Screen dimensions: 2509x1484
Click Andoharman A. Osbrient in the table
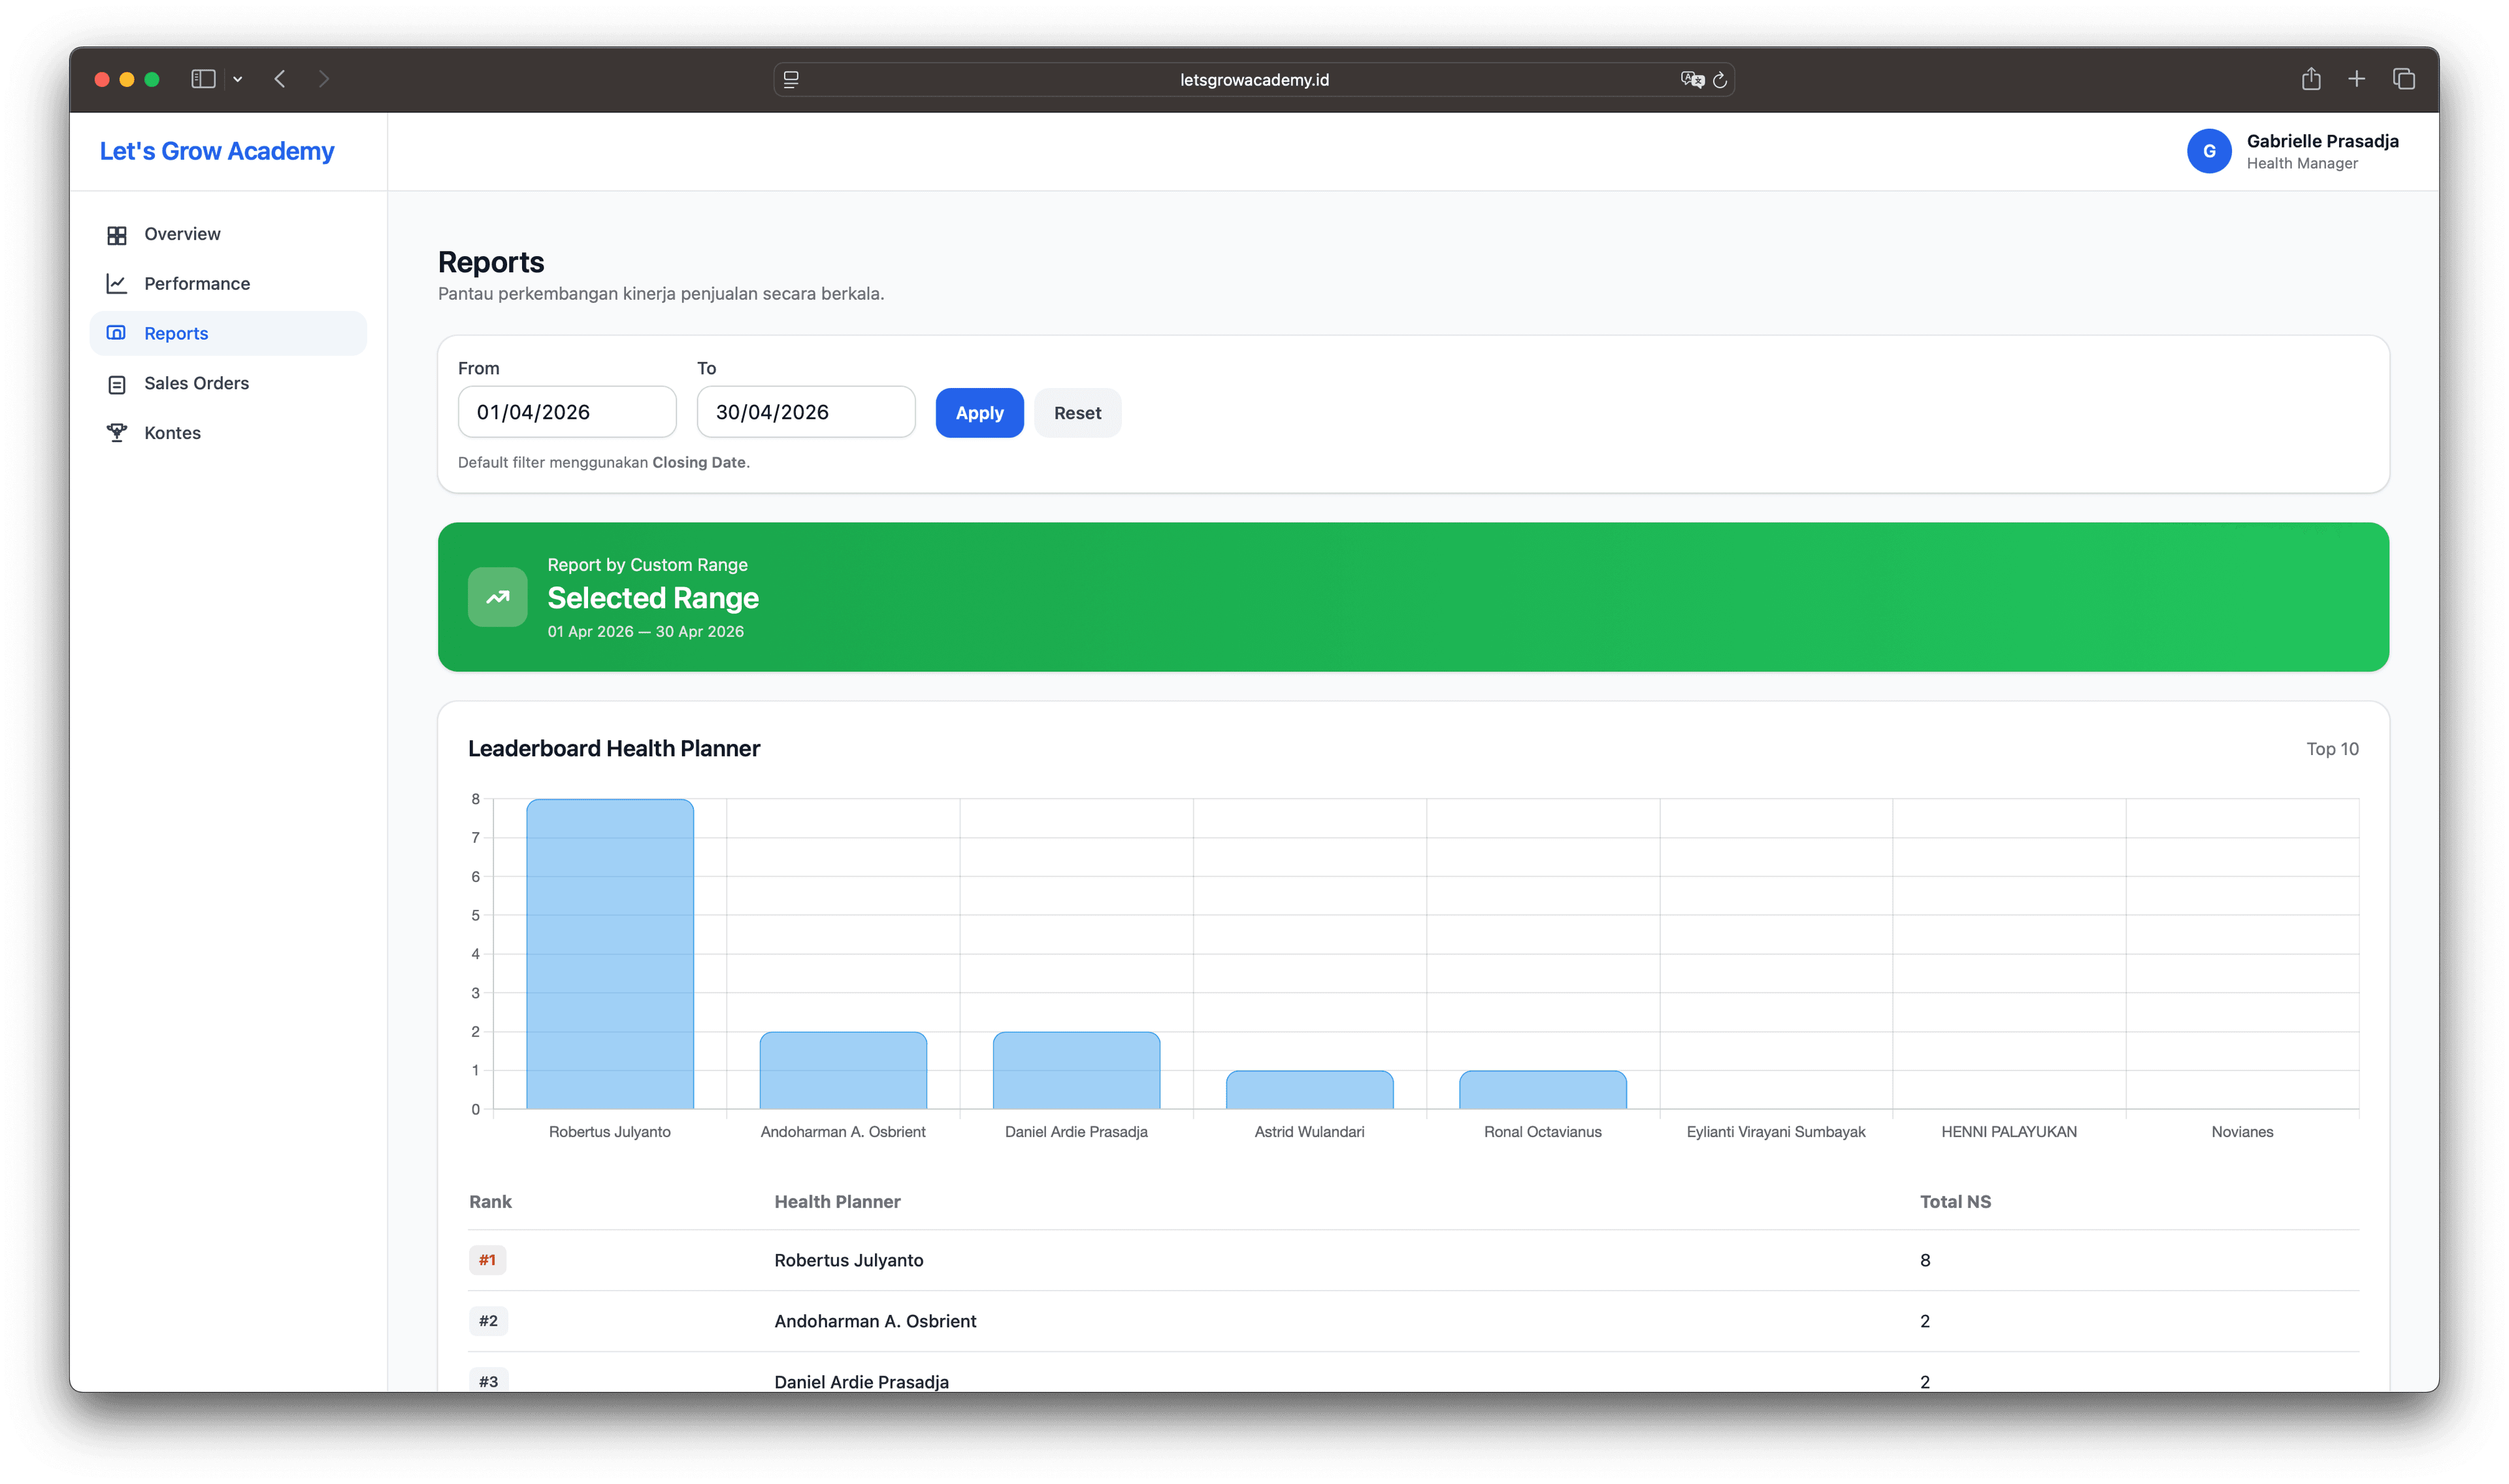click(875, 1321)
